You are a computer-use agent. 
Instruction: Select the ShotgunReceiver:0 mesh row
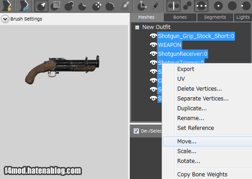click(x=183, y=54)
